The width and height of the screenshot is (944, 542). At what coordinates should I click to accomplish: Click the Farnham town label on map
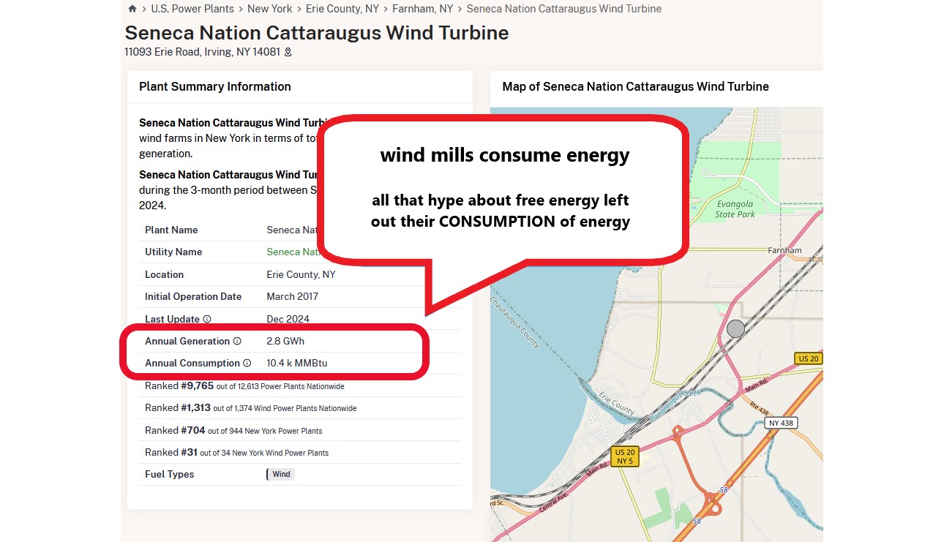point(784,250)
